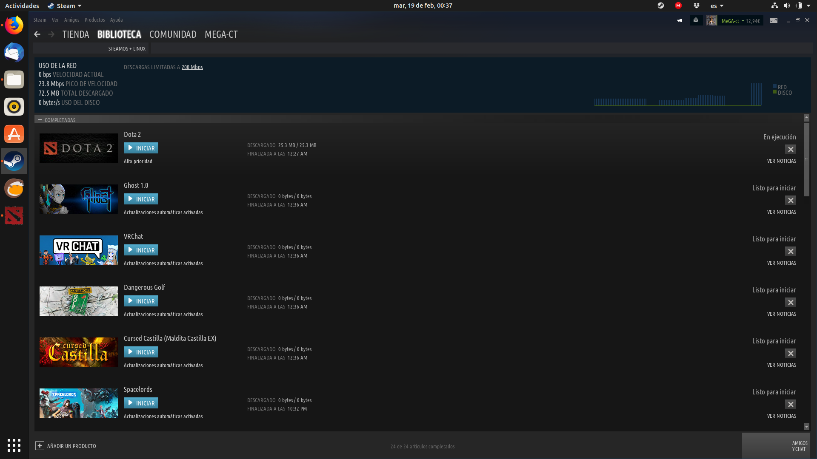
Task: Switch to the Dota 2 dock icon
Action: tap(14, 215)
